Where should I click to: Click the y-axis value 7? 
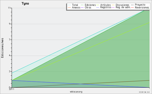pyautogui.click(x=10, y=40)
